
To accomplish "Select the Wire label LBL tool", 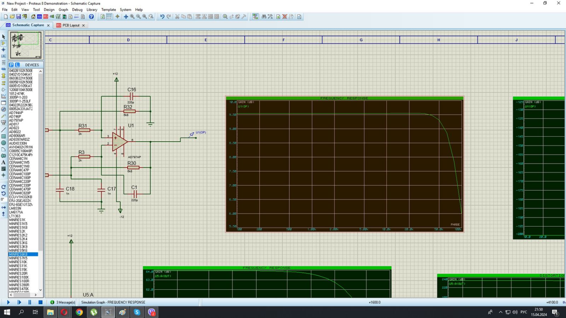I will (x=4, y=56).
